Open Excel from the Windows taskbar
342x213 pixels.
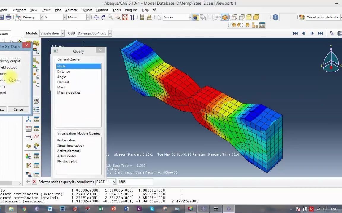[101, 209]
